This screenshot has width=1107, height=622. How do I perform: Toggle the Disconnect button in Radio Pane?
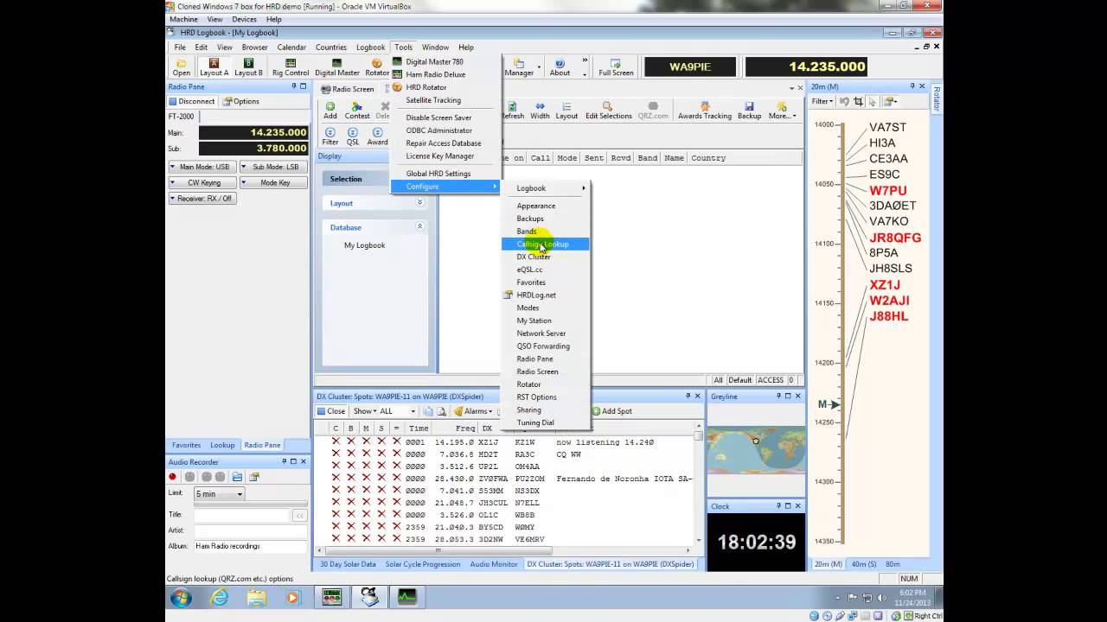[192, 101]
